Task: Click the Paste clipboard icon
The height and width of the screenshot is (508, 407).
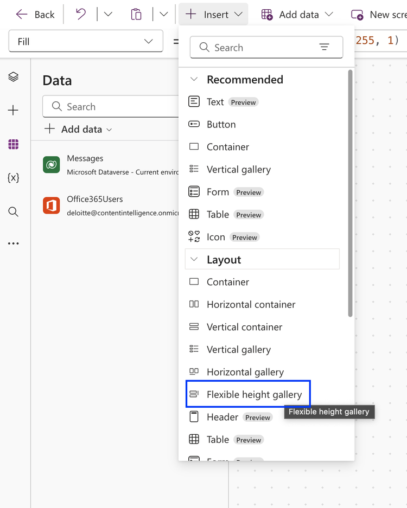Action: (x=136, y=14)
